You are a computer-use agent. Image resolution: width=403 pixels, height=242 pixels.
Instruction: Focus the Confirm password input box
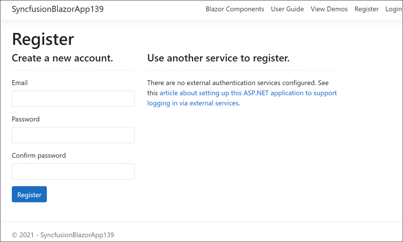(x=73, y=172)
